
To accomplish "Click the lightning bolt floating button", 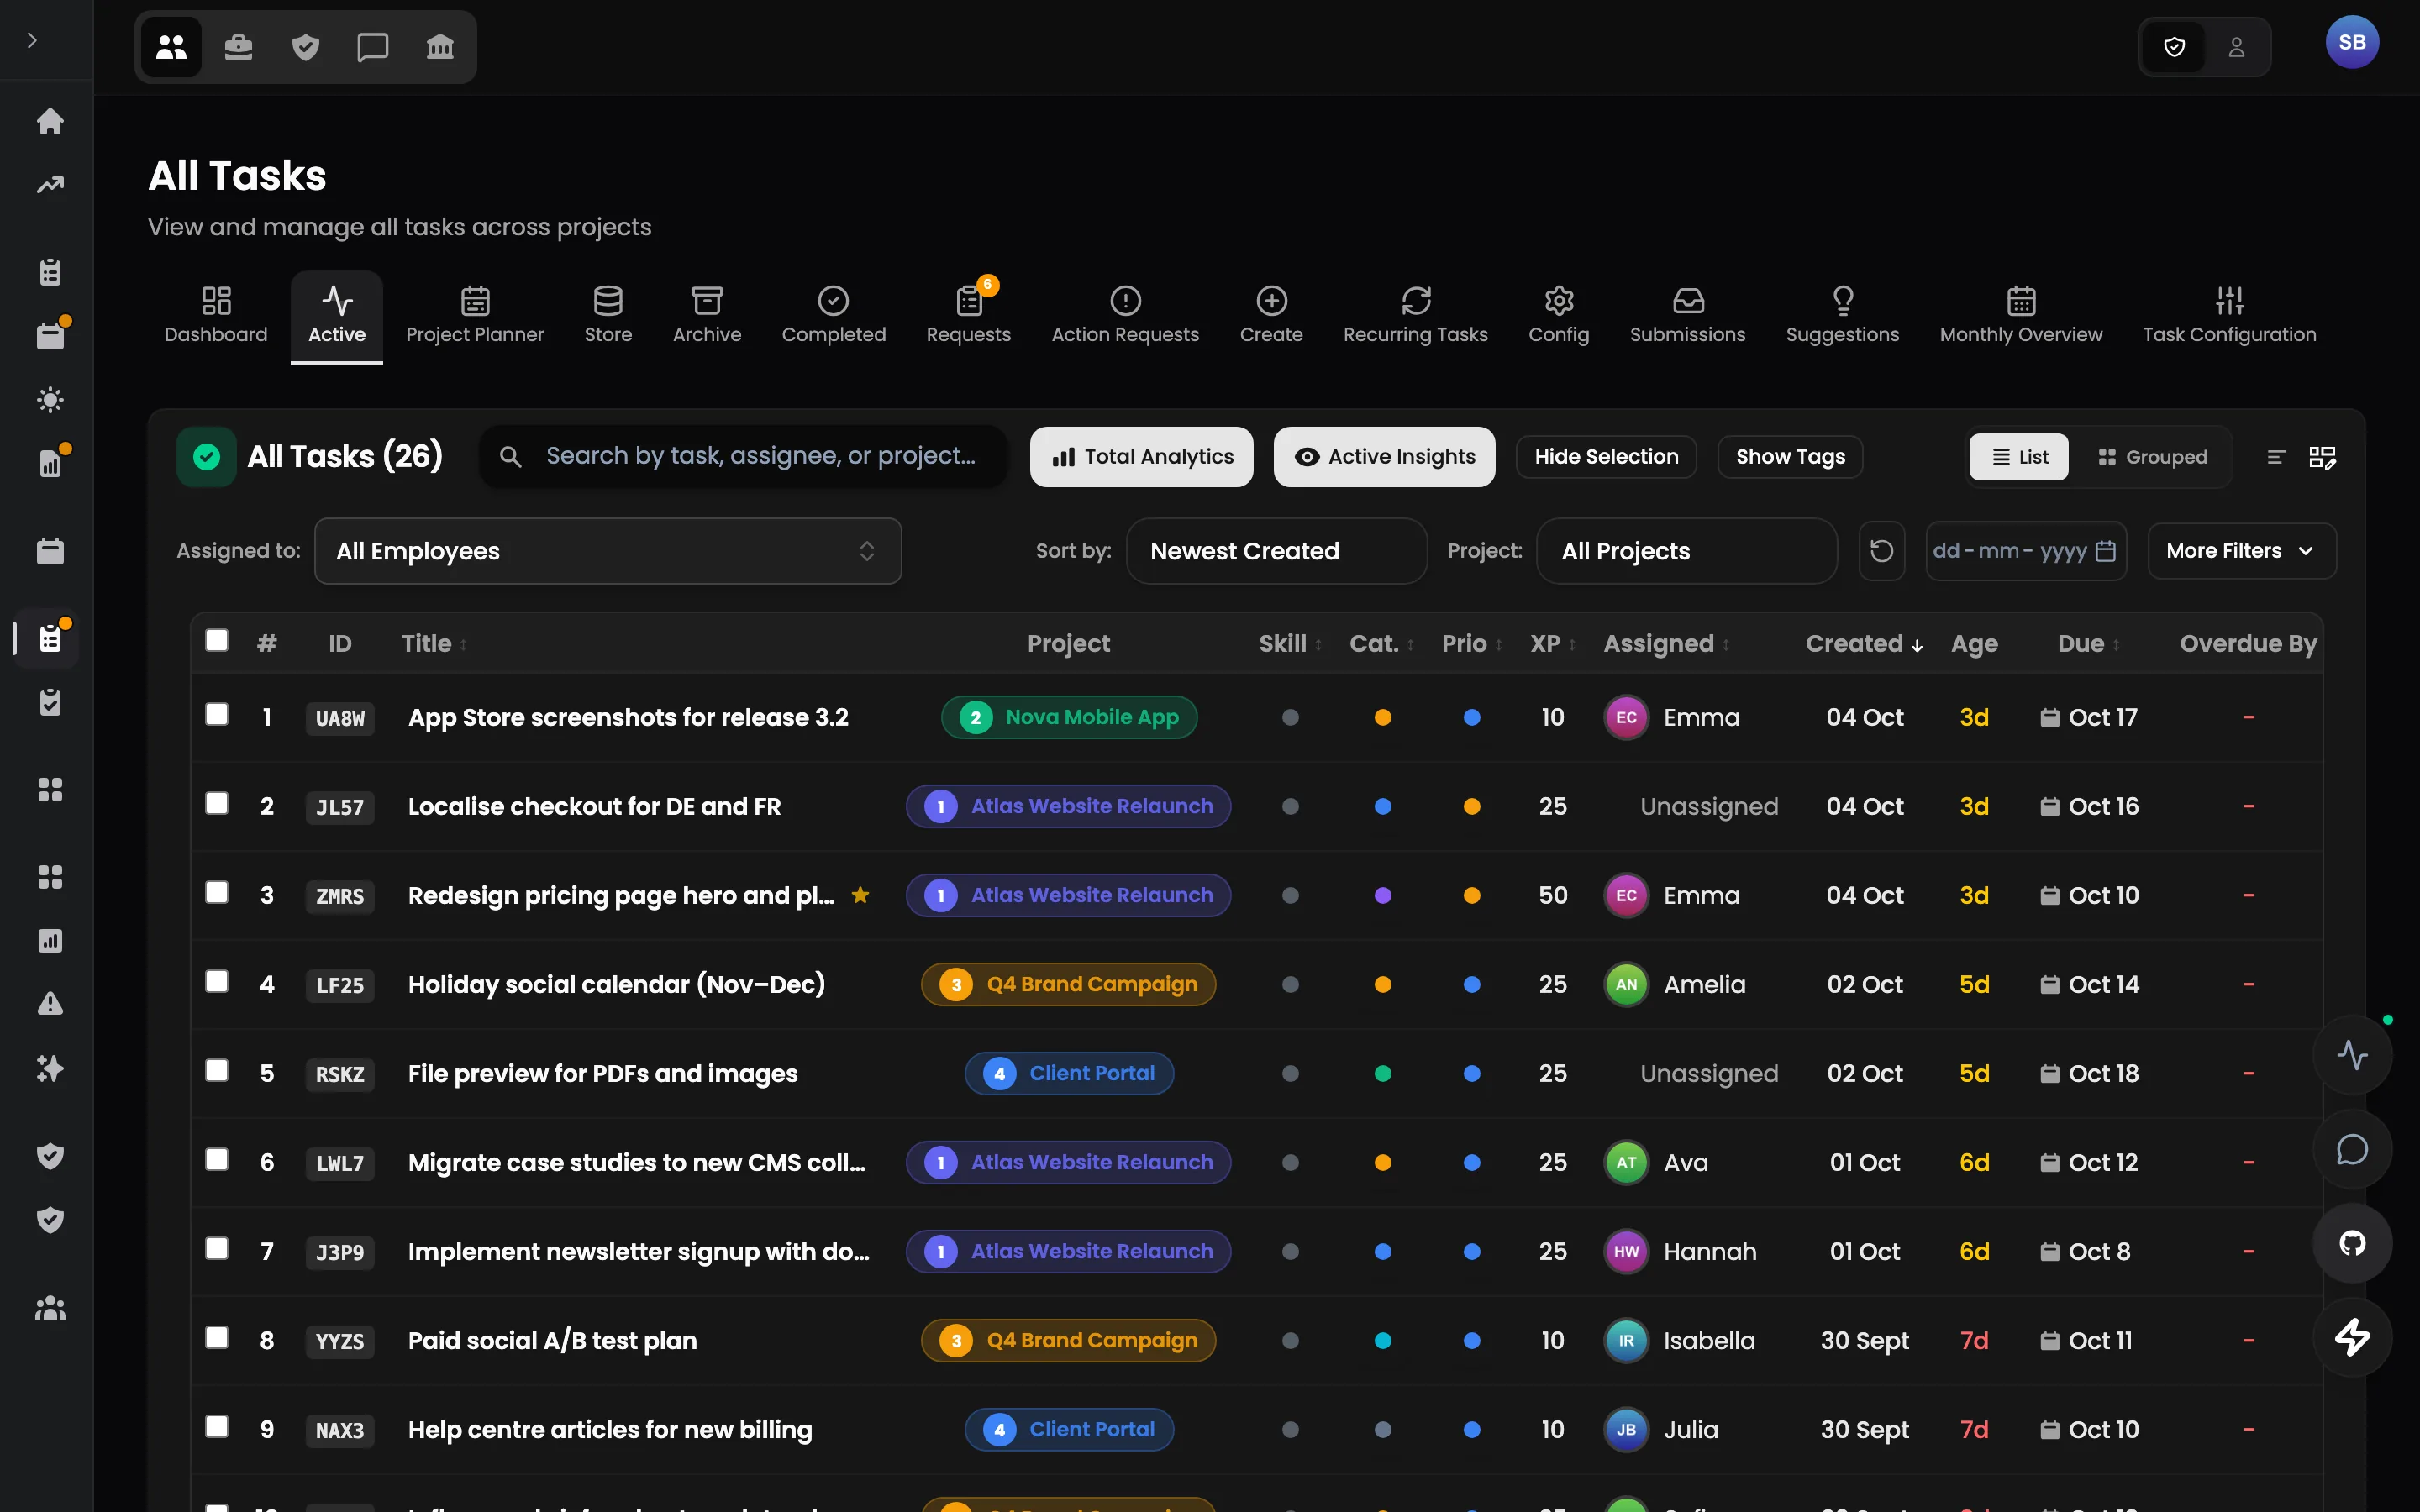I will coord(2352,1337).
